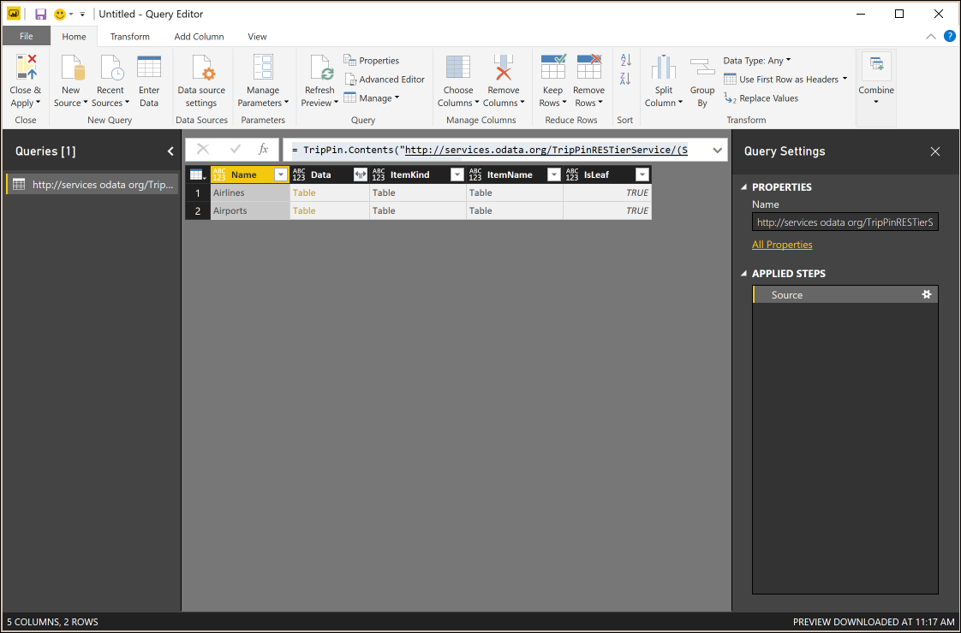Open the Manage dropdown

(x=372, y=98)
